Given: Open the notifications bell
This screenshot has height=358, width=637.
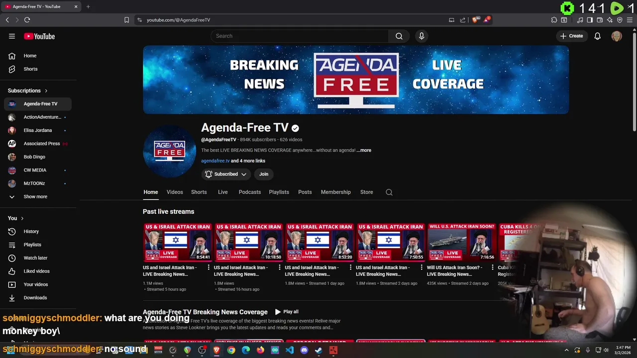Looking at the screenshot, I should coord(598,36).
